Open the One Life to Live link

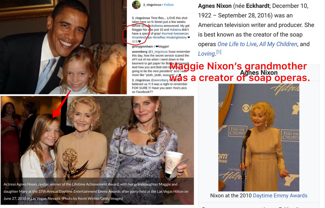(x=237, y=44)
